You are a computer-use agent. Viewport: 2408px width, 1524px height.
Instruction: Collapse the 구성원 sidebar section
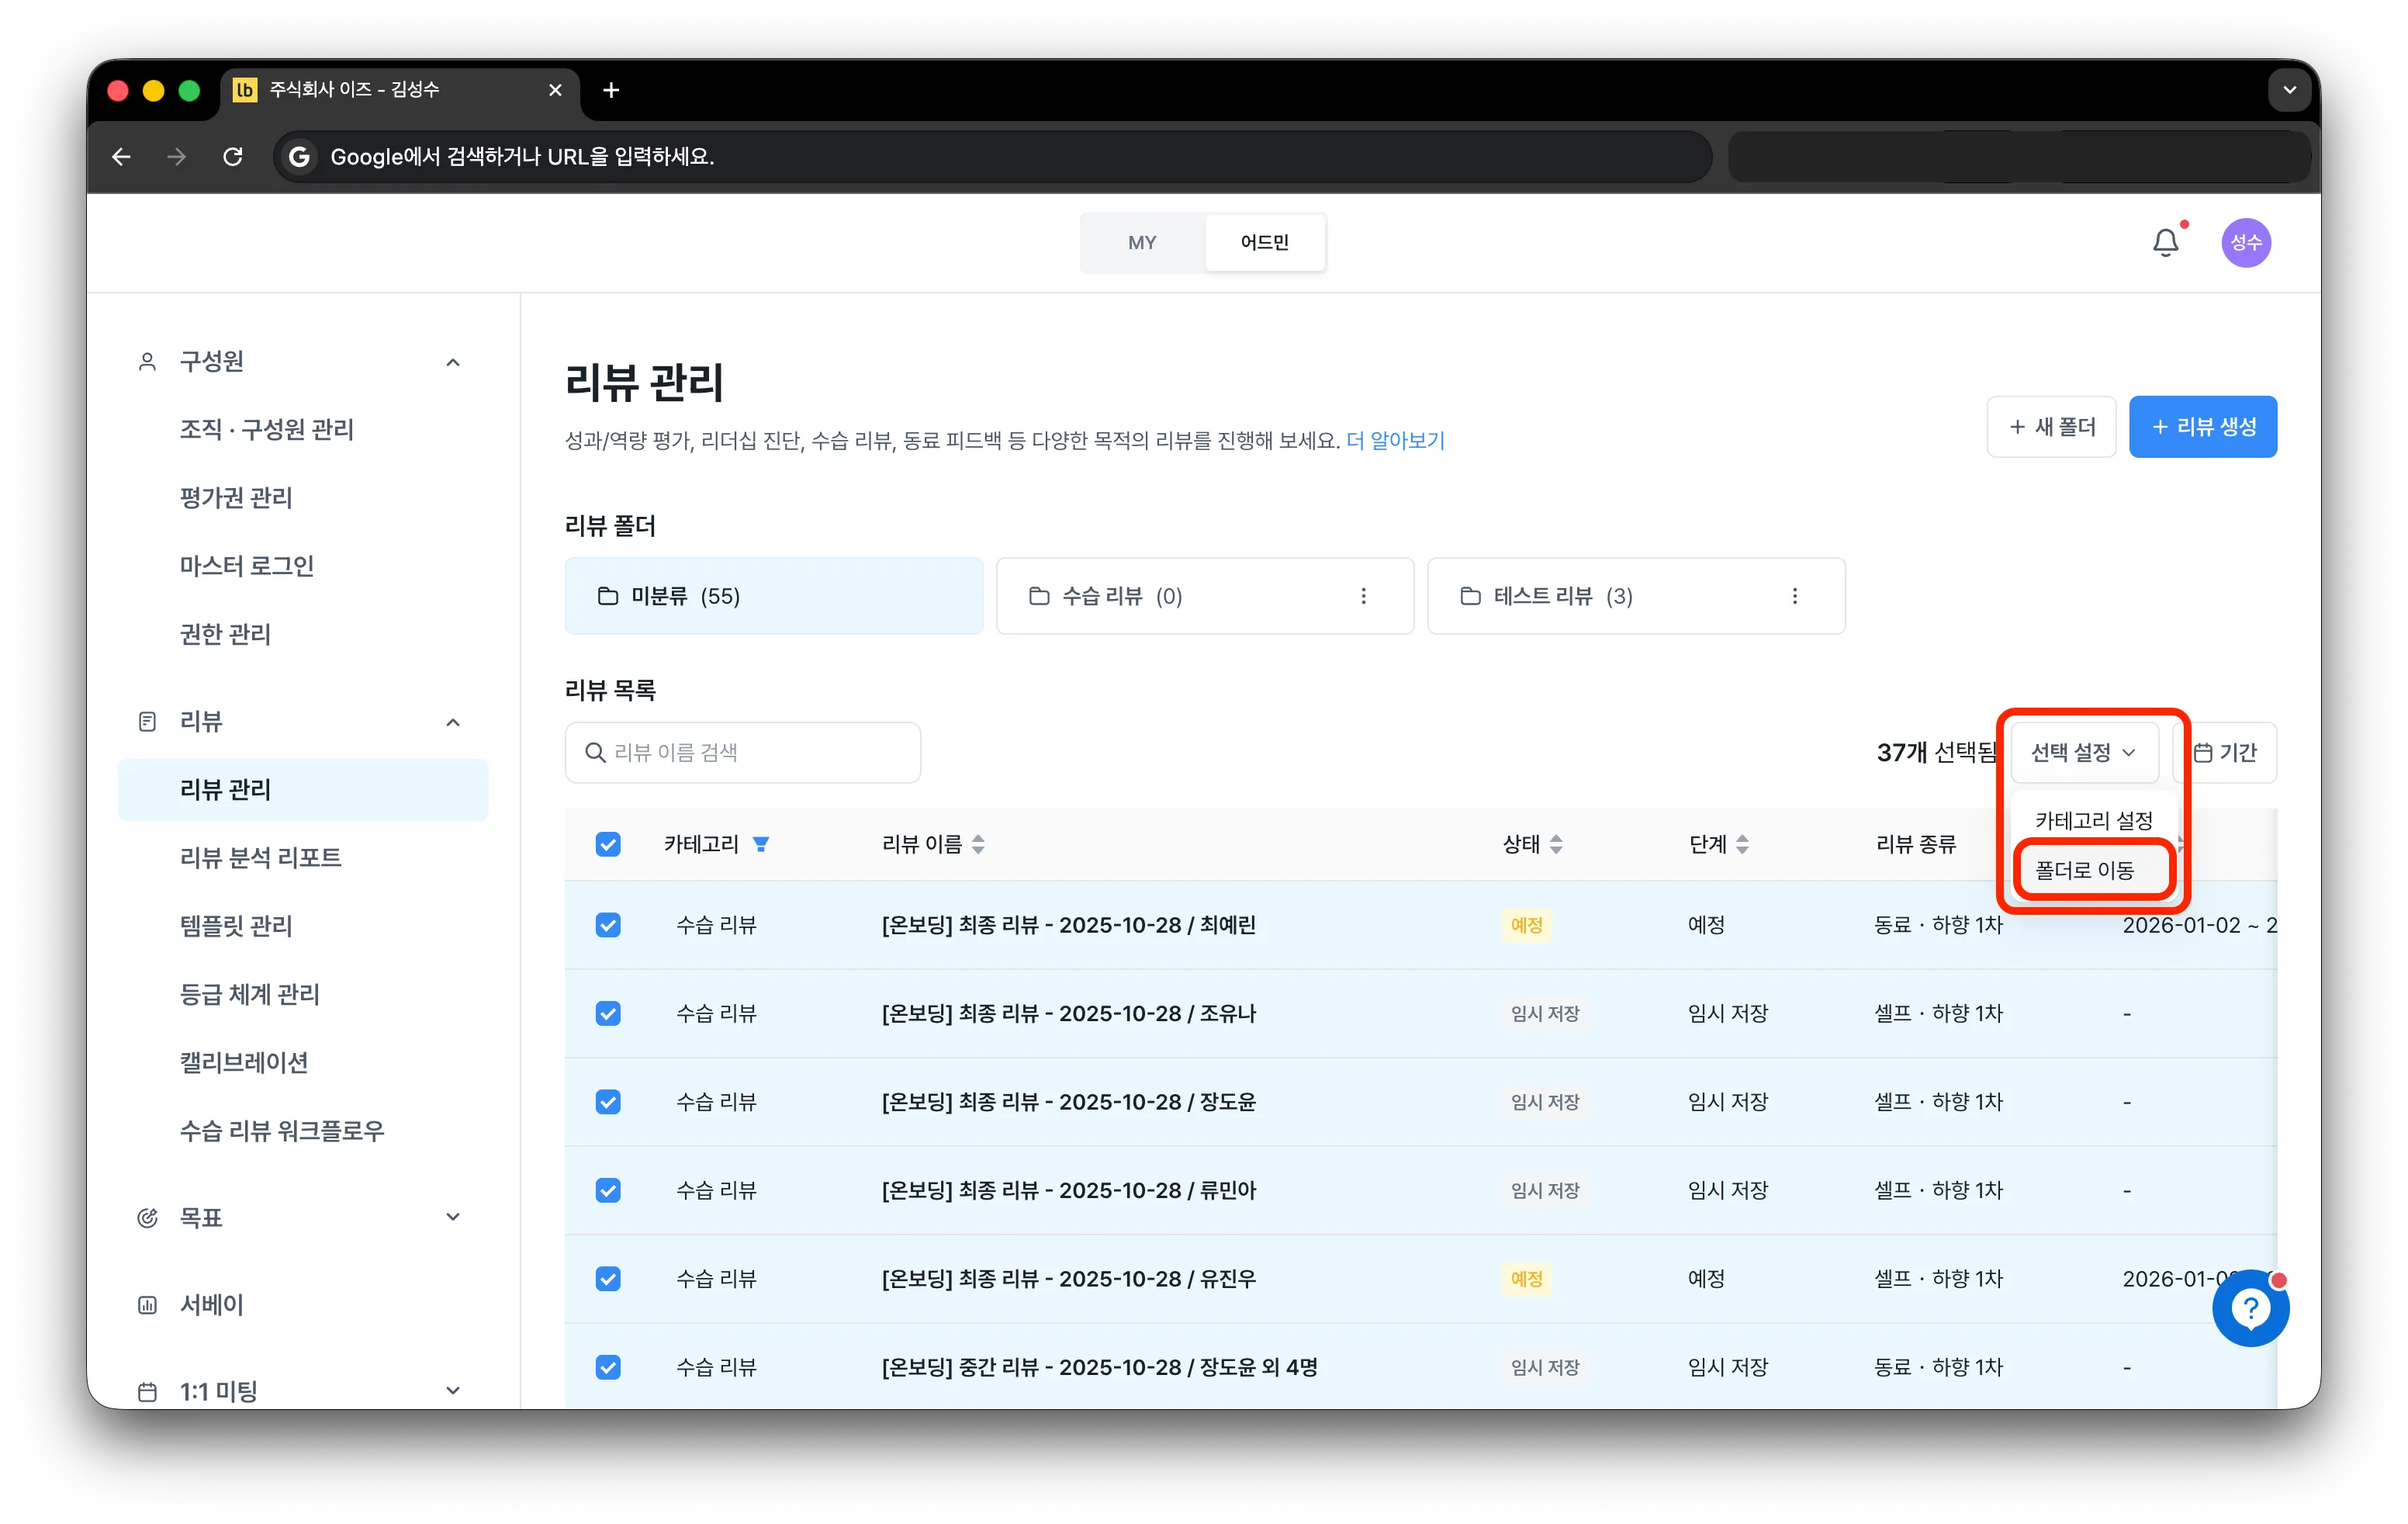(x=453, y=362)
